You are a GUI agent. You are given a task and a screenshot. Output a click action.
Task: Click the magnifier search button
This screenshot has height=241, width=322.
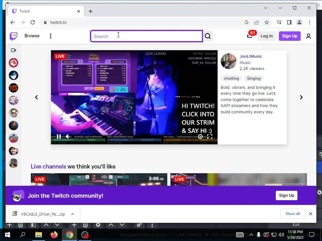point(208,36)
